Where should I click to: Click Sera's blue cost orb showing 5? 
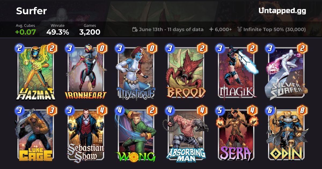tap(220, 111)
